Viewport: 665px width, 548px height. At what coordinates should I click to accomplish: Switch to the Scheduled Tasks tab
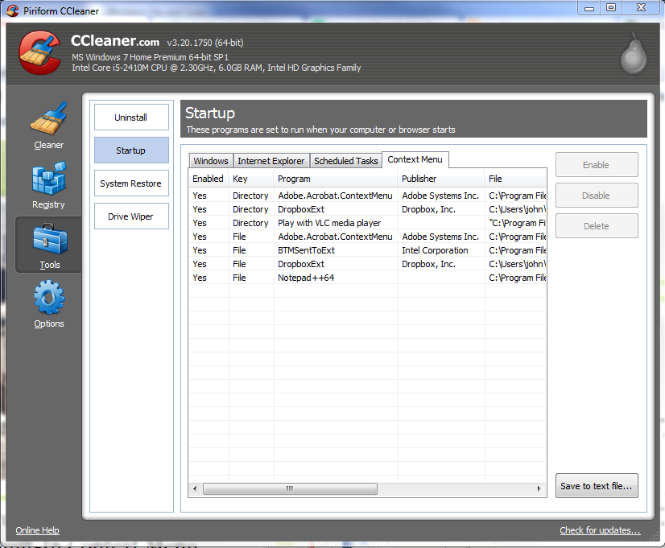[345, 161]
